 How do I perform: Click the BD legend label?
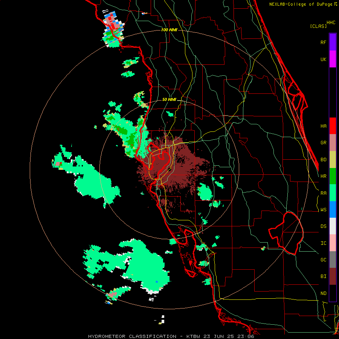pos(323,160)
